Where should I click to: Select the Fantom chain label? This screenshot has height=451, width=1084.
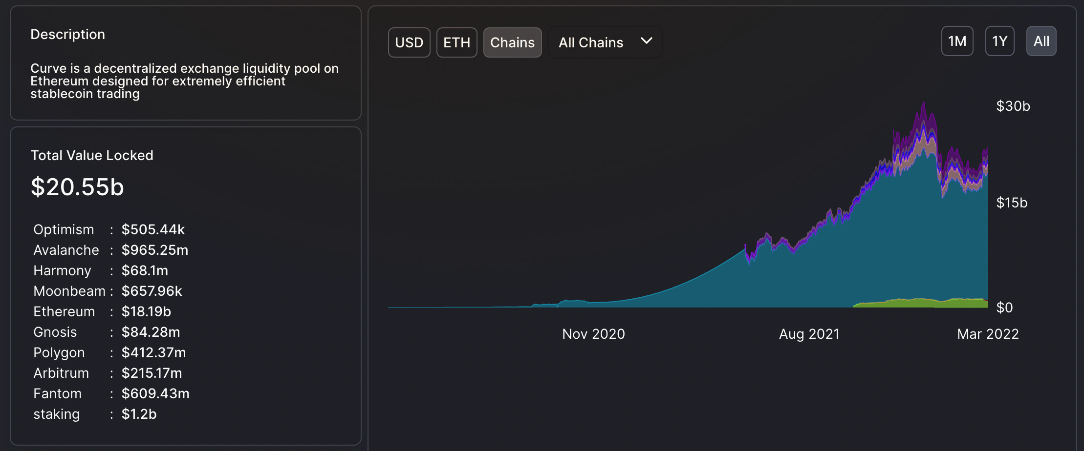(x=57, y=393)
